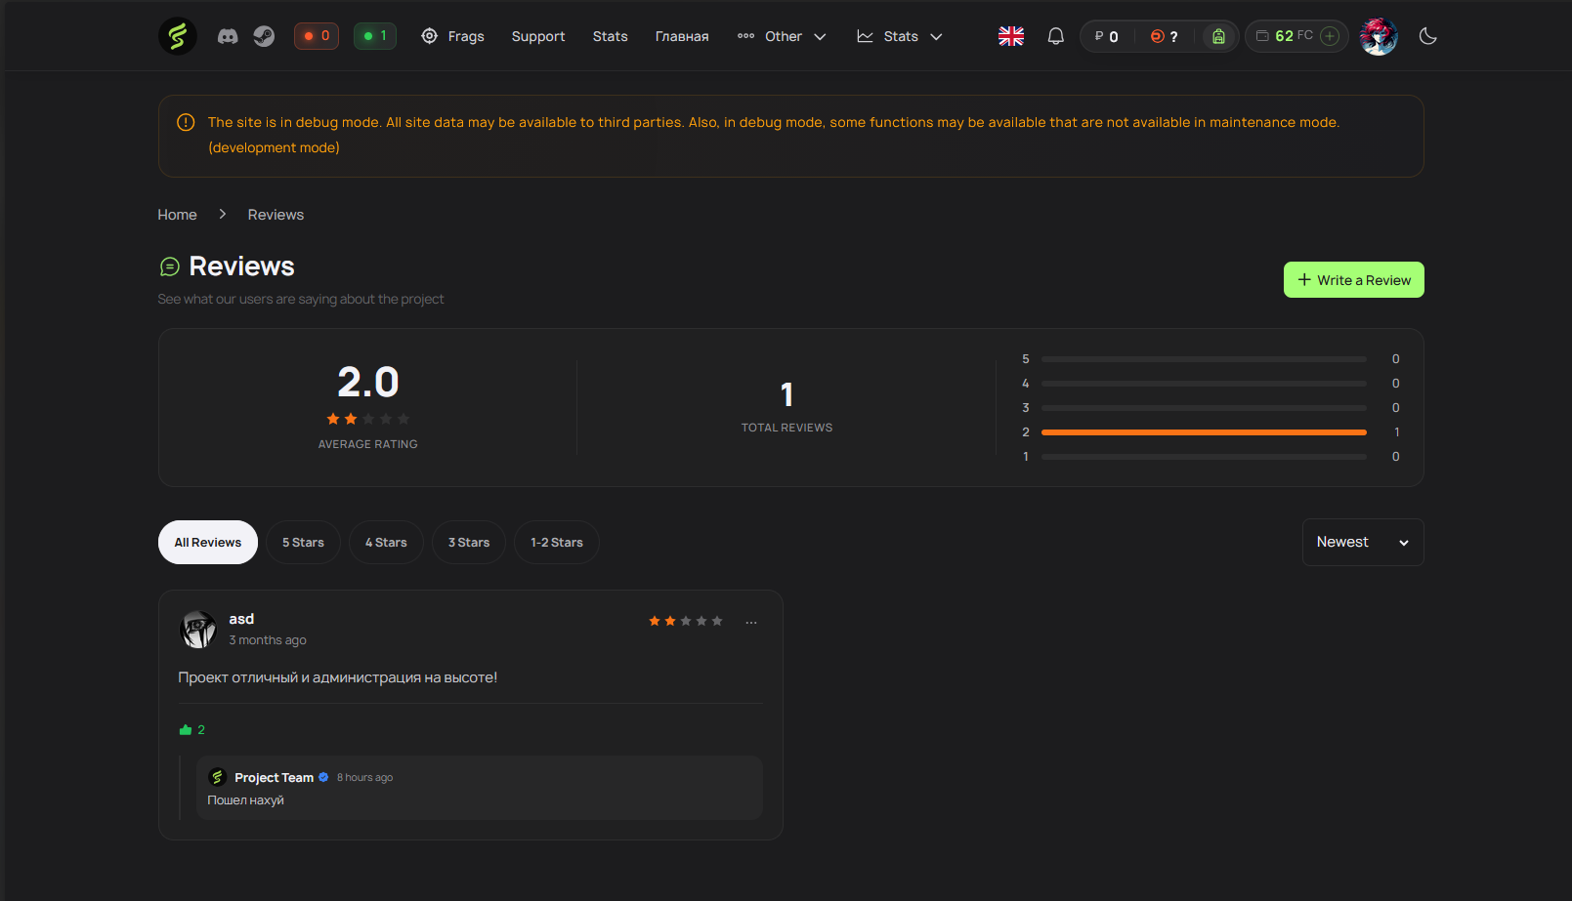Image resolution: width=1572 pixels, height=901 pixels.
Task: Open the notifications bell
Action: pyautogui.click(x=1055, y=36)
